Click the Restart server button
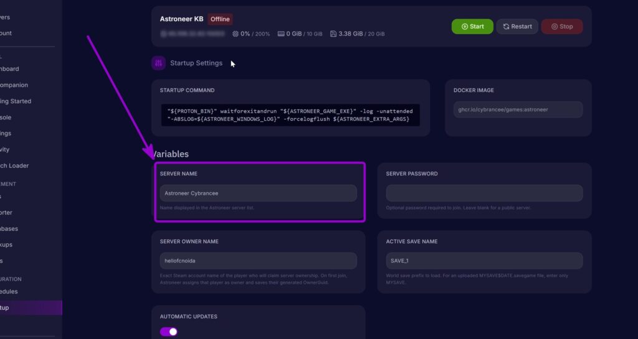 coord(517,26)
